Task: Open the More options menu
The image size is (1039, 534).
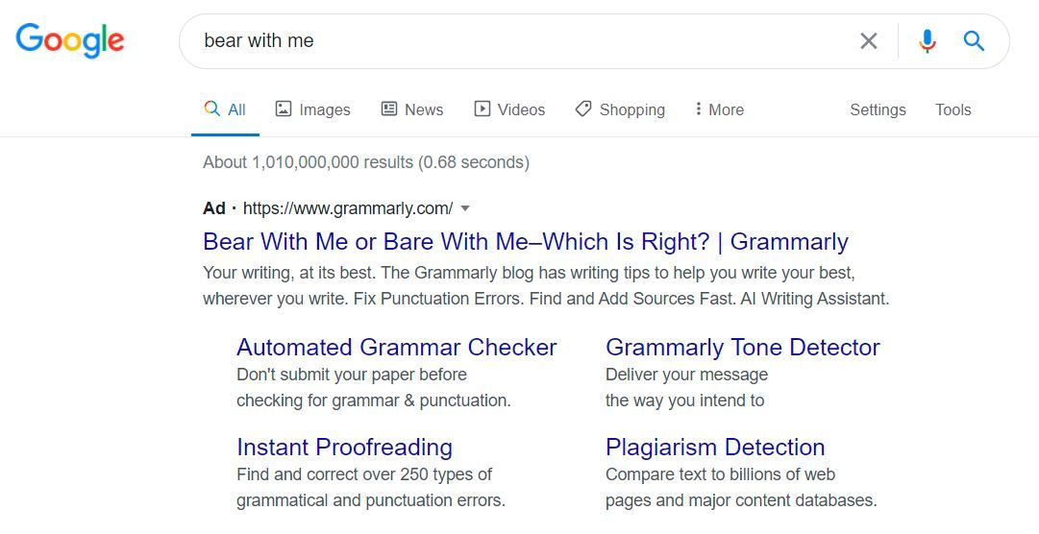Action: [719, 109]
